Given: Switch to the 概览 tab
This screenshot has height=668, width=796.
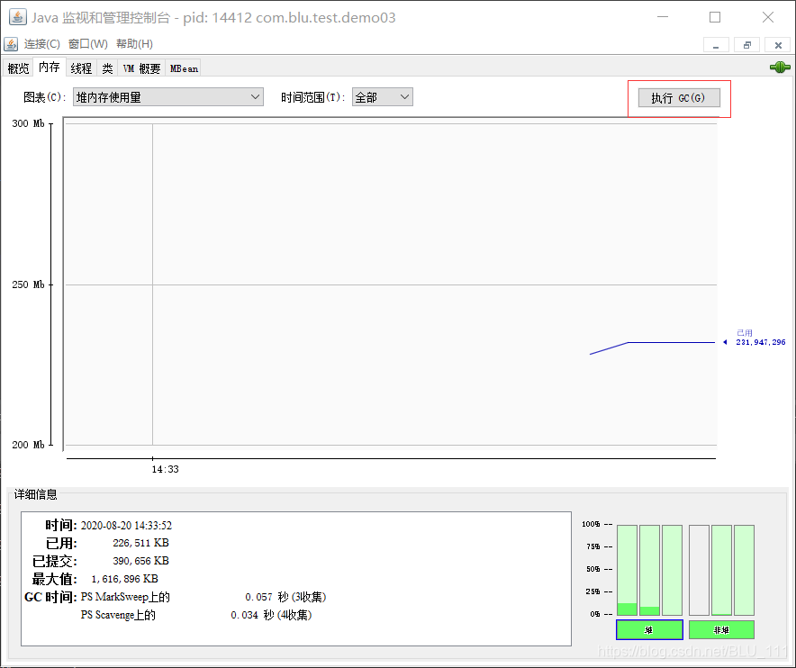Looking at the screenshot, I should click(18, 68).
